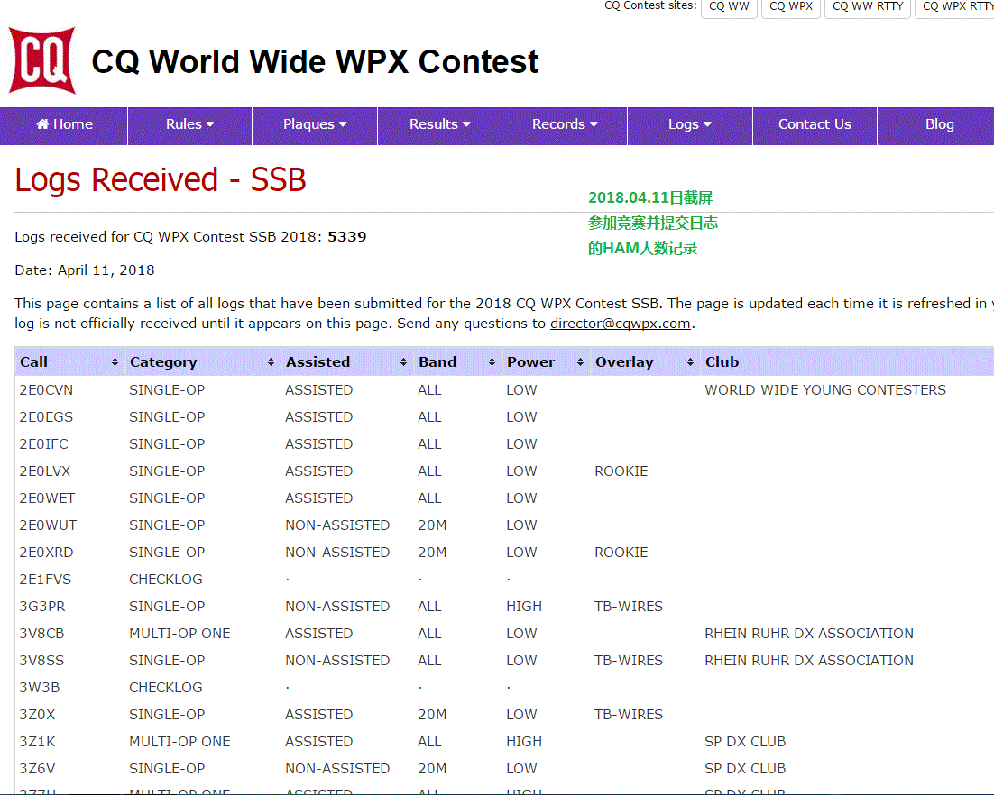Select callsign 3V8SS row

(x=41, y=660)
